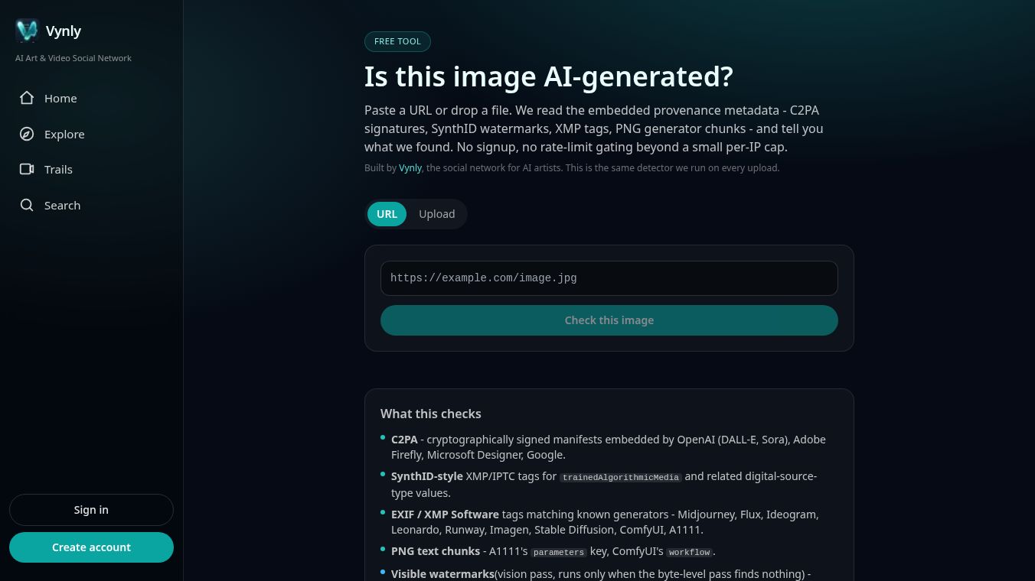
Task: Click the FREE TOOL badge
Action: pos(397,41)
